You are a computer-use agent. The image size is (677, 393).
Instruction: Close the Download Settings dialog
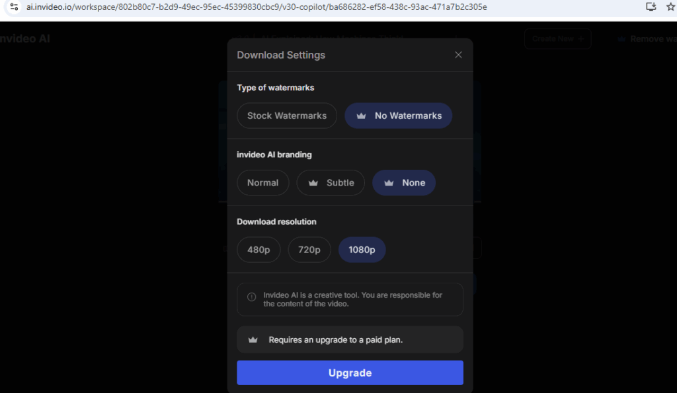click(458, 55)
